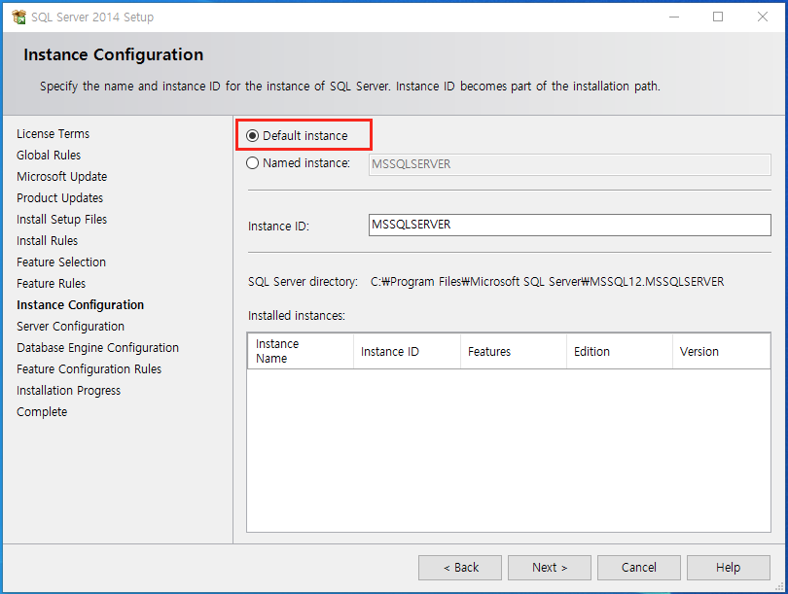Click the SQL Server directory path text

point(548,282)
